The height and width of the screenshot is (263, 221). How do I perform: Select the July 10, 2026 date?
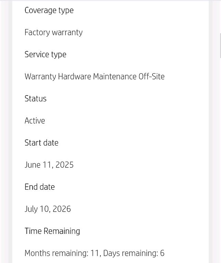48,209
